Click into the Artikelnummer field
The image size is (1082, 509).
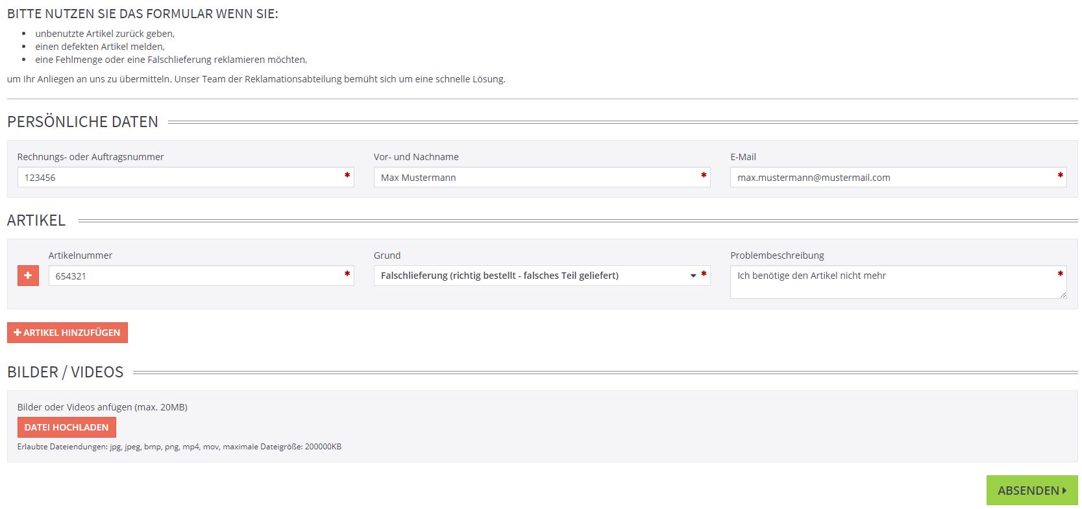[x=201, y=276]
